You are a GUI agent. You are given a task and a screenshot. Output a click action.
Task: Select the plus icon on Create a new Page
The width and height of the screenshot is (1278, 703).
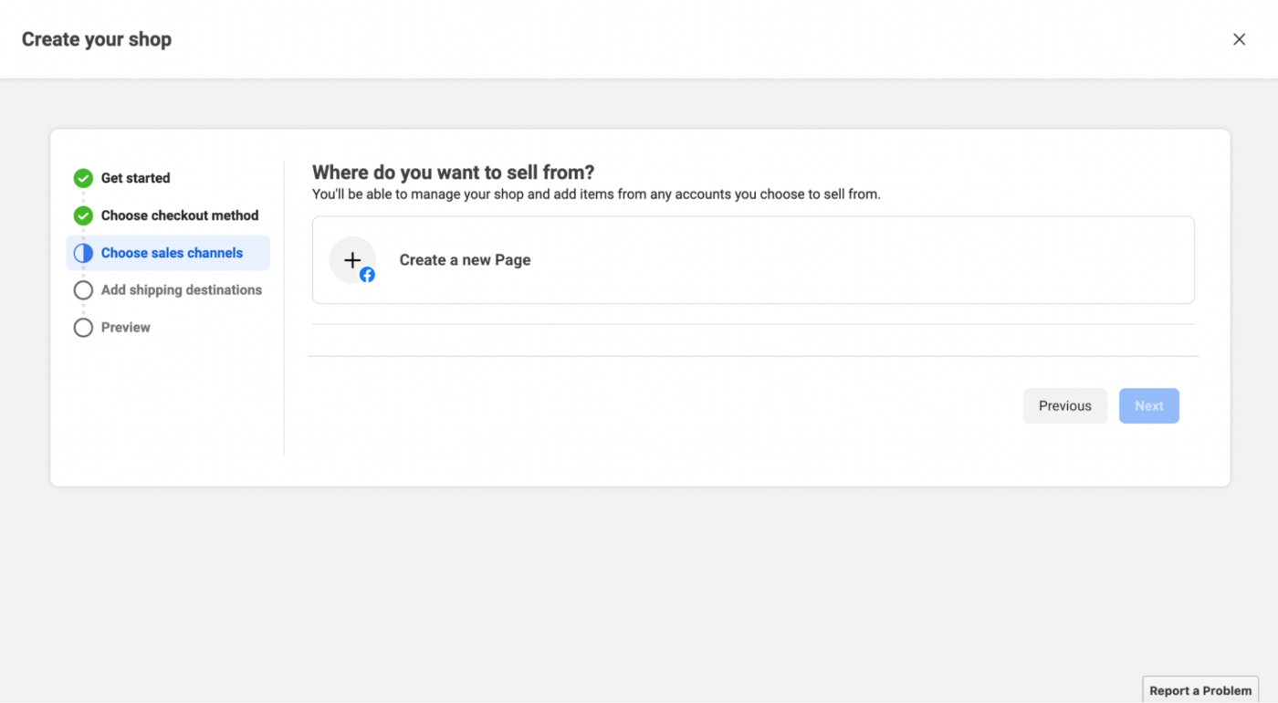352,259
